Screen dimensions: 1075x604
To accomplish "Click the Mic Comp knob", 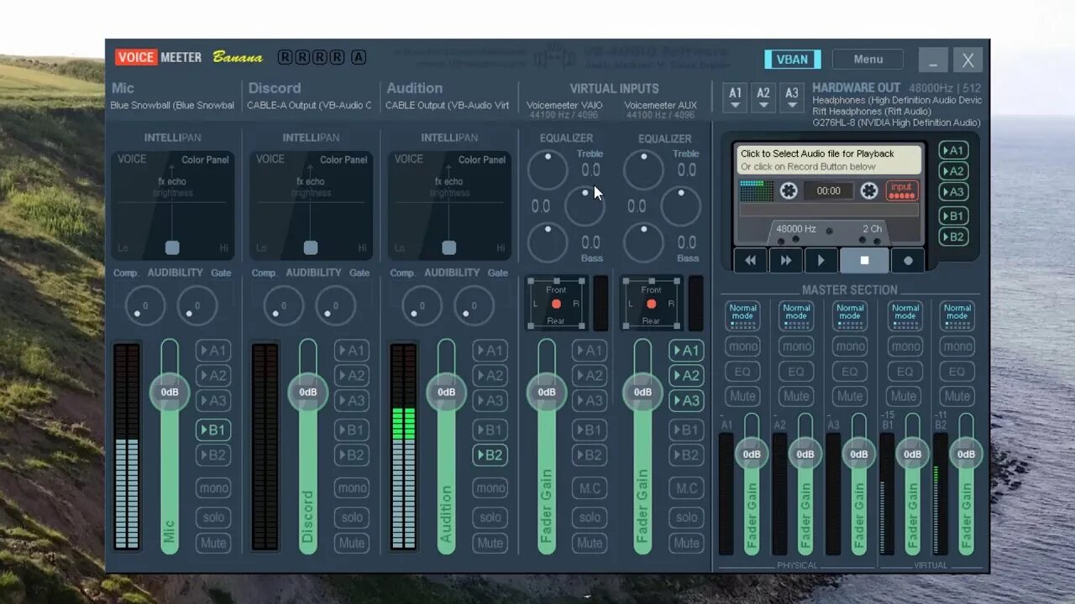I will [144, 306].
